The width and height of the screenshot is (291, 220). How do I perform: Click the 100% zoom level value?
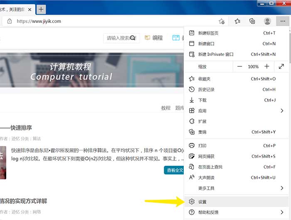point(253,67)
